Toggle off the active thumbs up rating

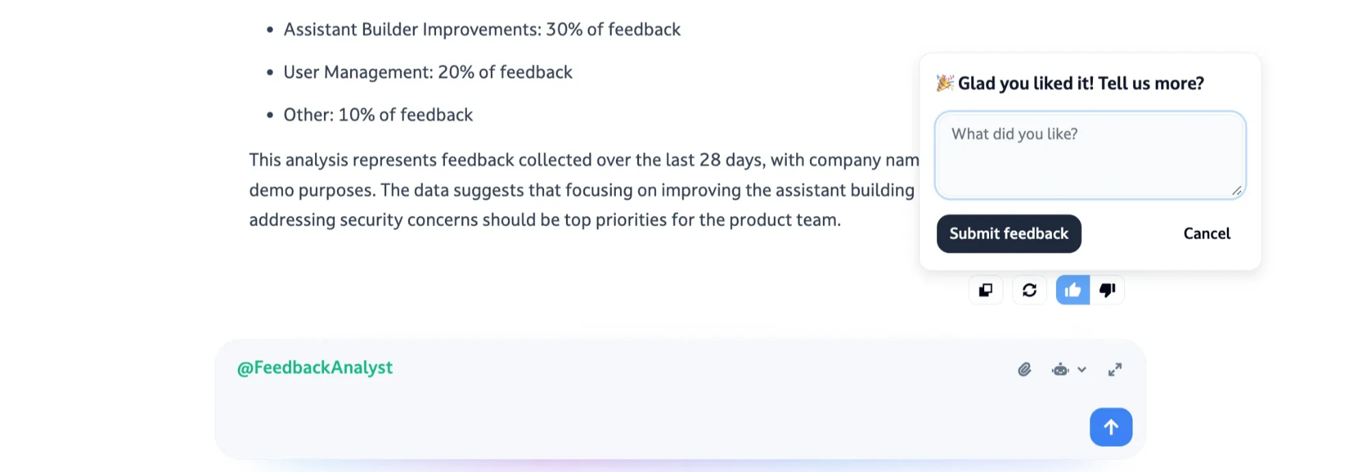coord(1072,290)
